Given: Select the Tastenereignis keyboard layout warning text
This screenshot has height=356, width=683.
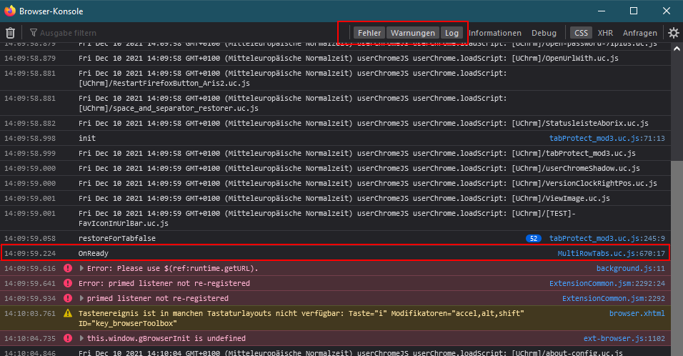Looking at the screenshot, I should coord(301,318).
